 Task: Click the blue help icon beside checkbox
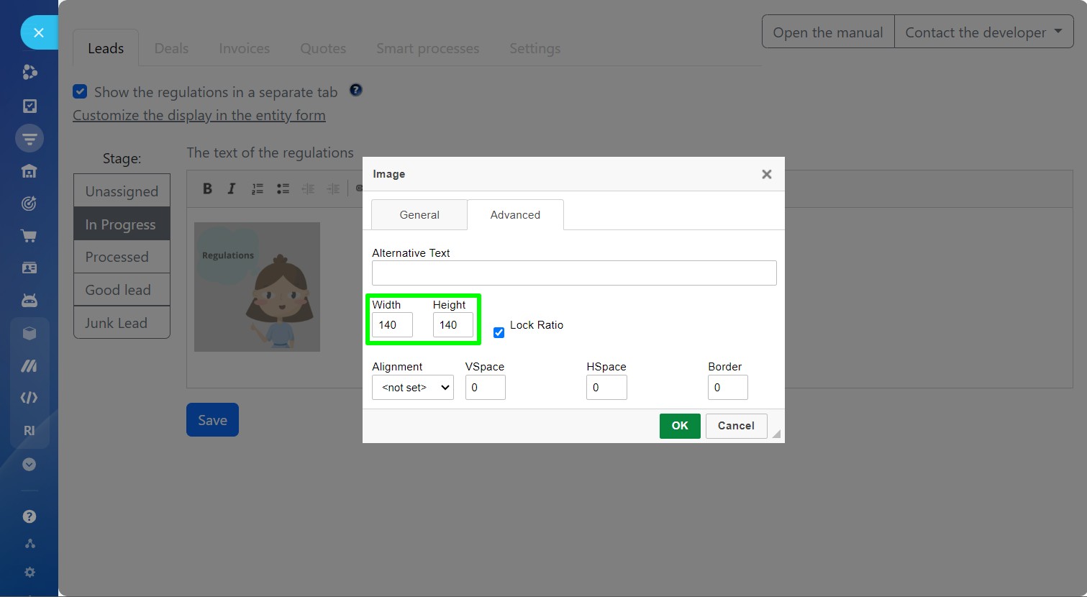pos(355,91)
